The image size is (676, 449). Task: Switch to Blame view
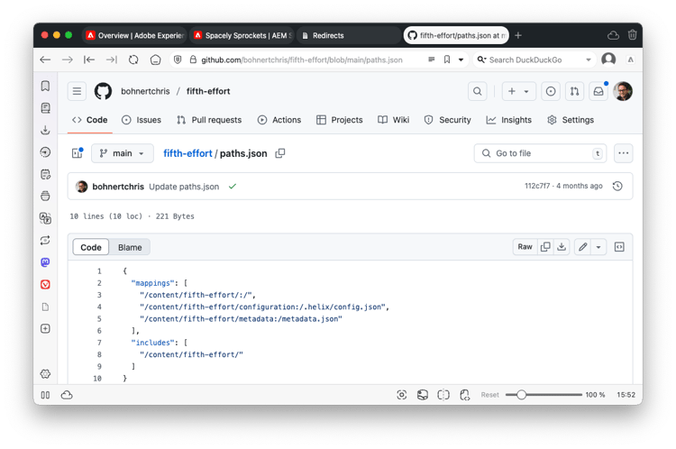point(130,247)
